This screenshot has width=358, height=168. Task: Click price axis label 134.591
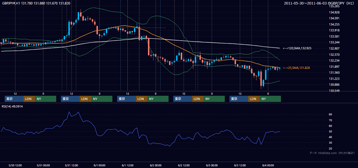point(334,18)
